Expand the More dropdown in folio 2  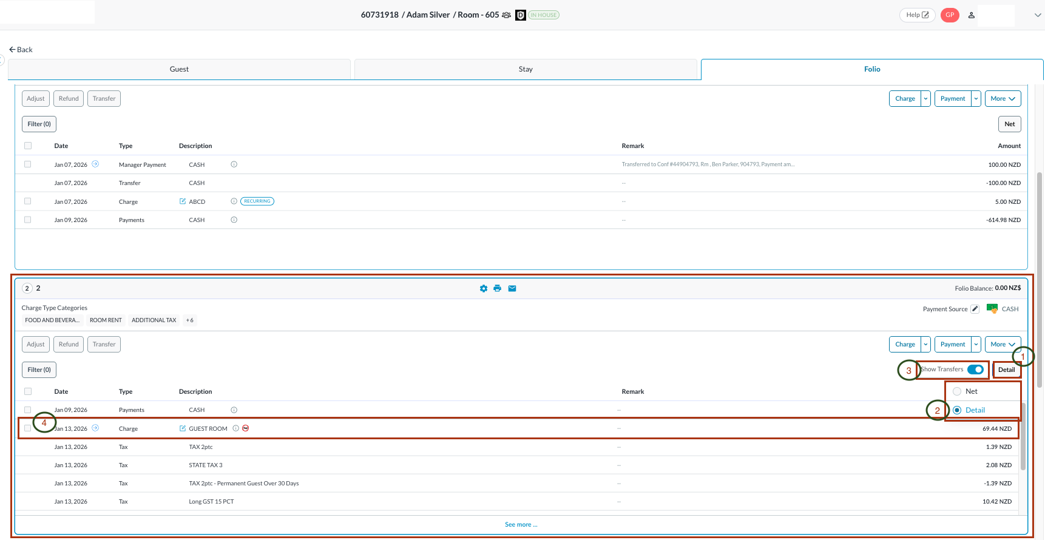(x=1003, y=345)
